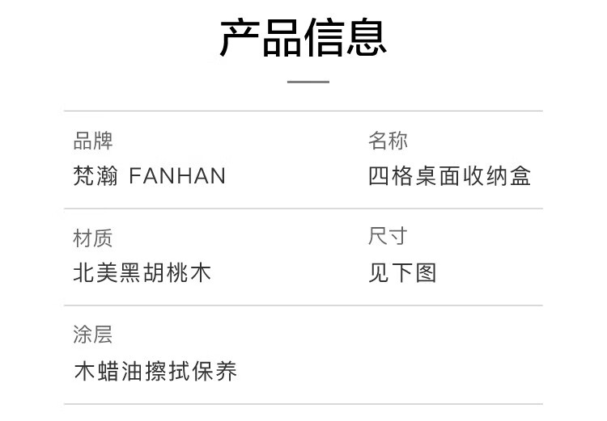Select the 涂层 field label

(x=93, y=335)
